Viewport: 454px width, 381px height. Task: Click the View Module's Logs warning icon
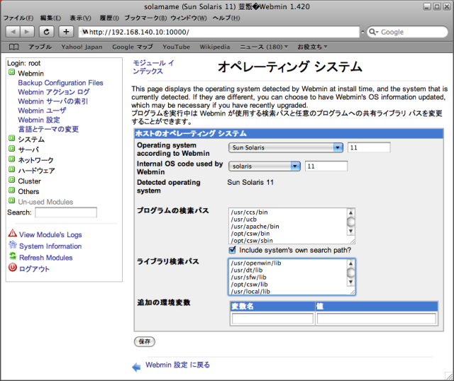[13, 233]
